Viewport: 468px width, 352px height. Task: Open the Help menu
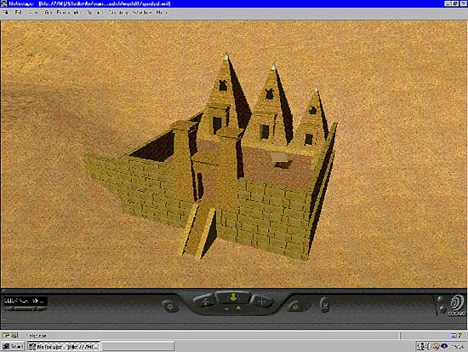162,12
